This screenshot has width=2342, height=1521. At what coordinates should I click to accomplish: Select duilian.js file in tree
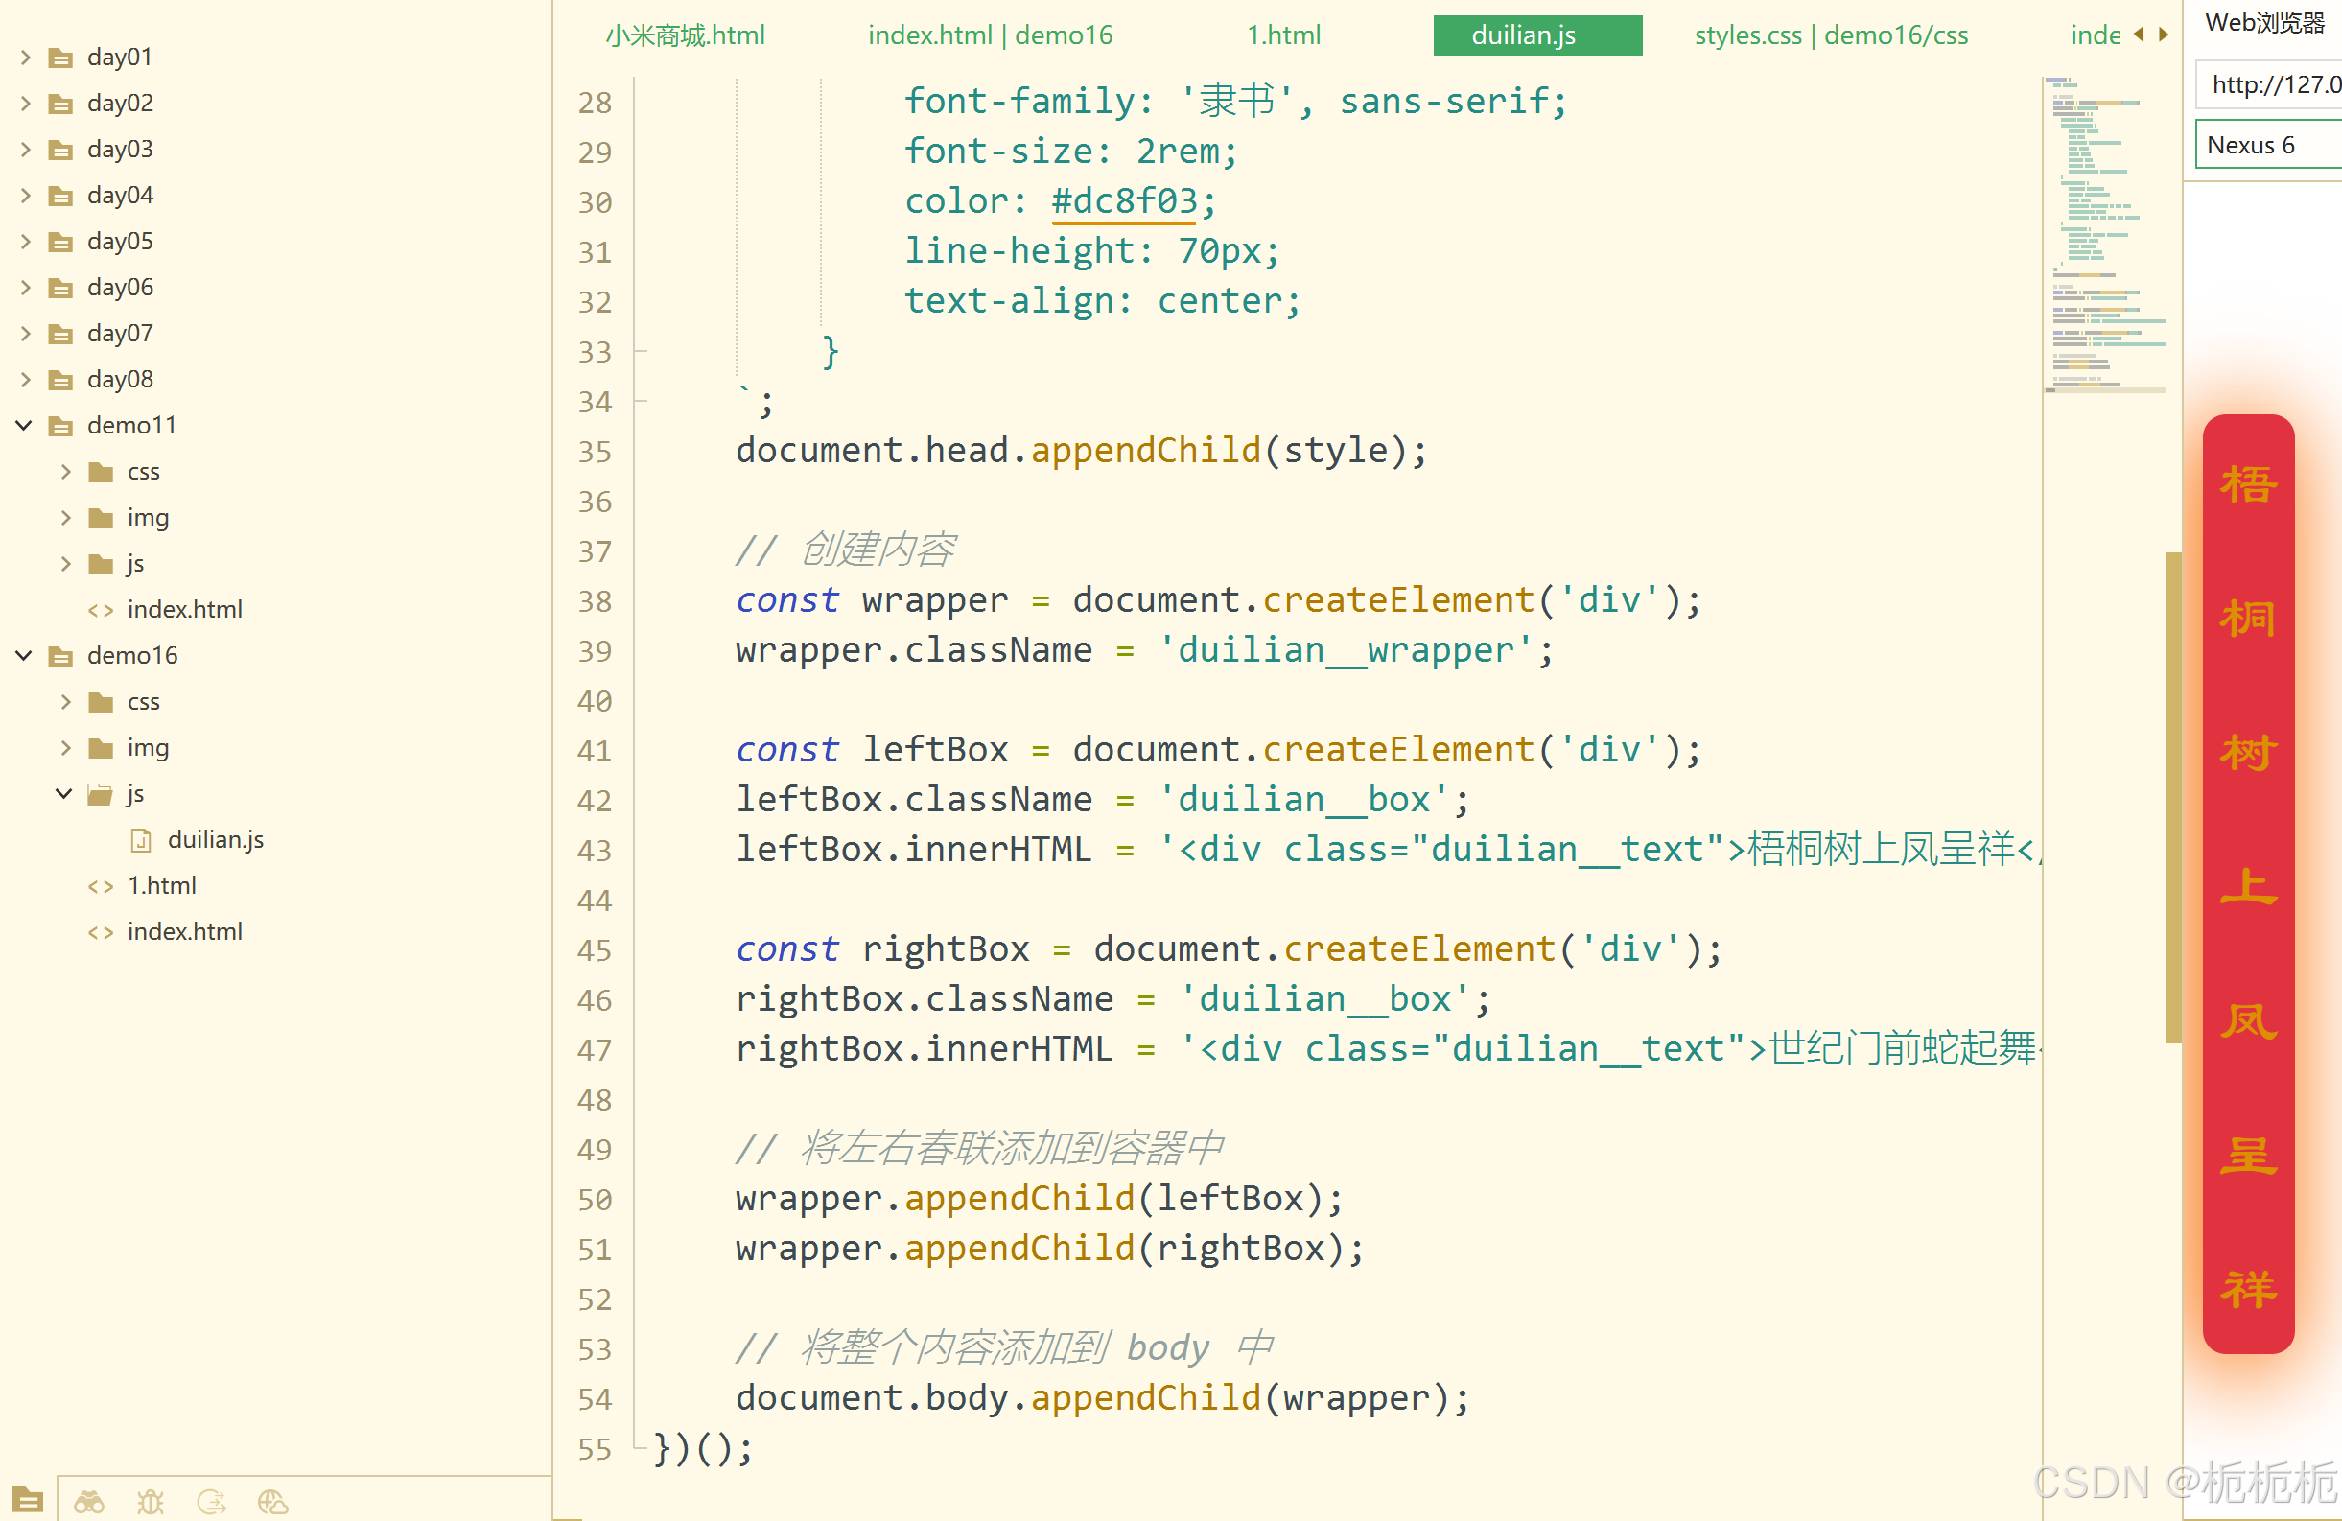pyautogui.click(x=215, y=839)
